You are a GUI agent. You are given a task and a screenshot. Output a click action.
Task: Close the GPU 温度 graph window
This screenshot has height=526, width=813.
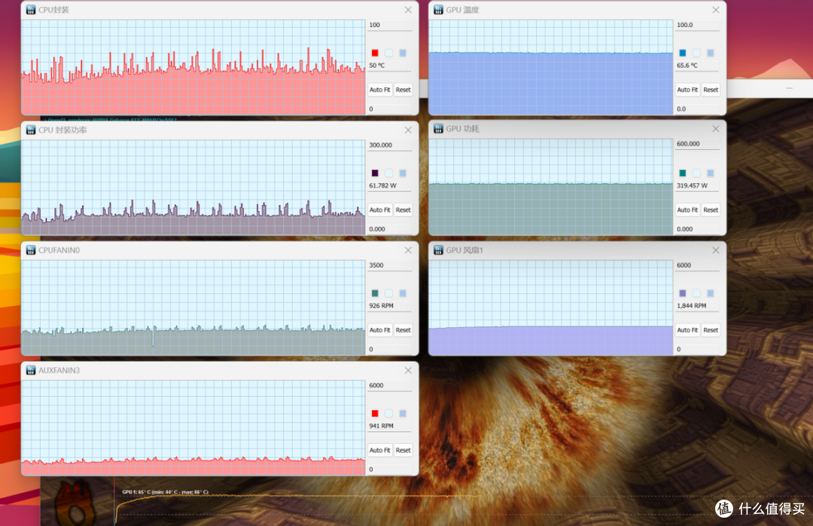pyautogui.click(x=716, y=10)
